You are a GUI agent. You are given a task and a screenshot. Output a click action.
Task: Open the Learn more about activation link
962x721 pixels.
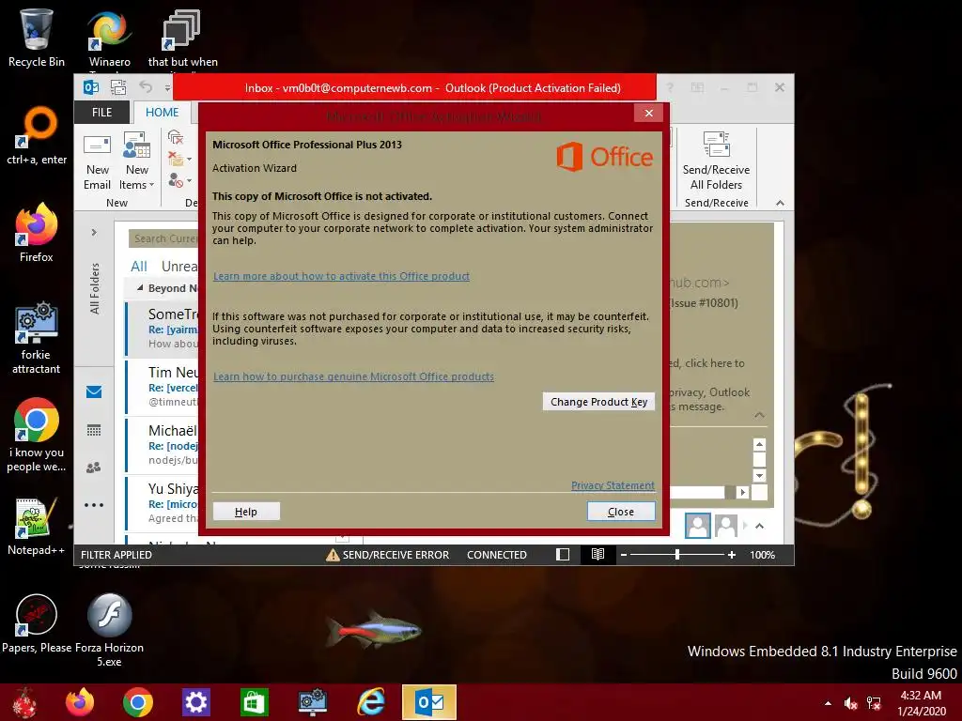click(x=341, y=277)
